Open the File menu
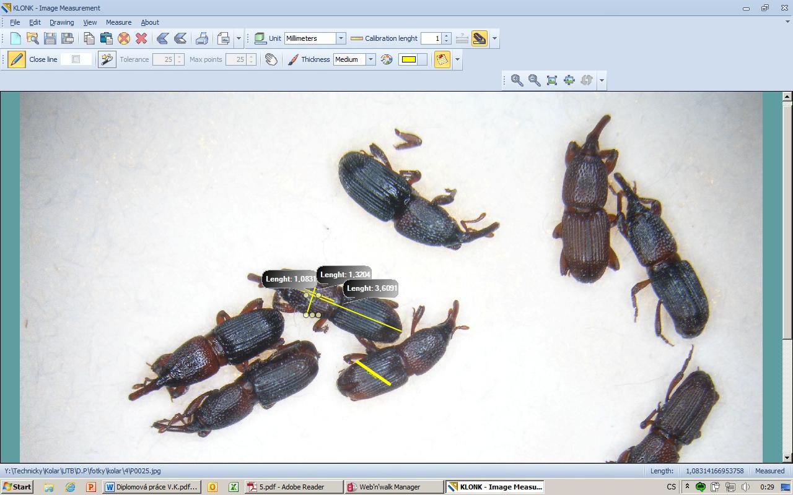 pos(15,22)
